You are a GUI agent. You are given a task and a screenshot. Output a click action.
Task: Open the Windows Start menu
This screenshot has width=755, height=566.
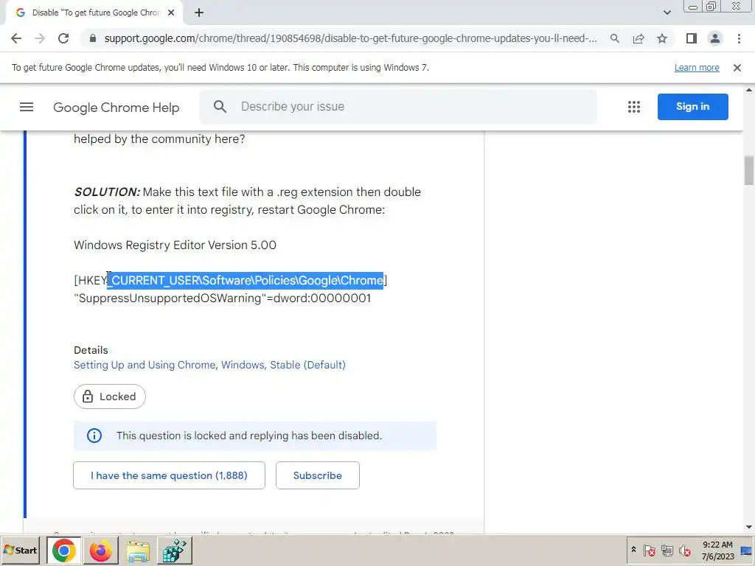pyautogui.click(x=20, y=550)
